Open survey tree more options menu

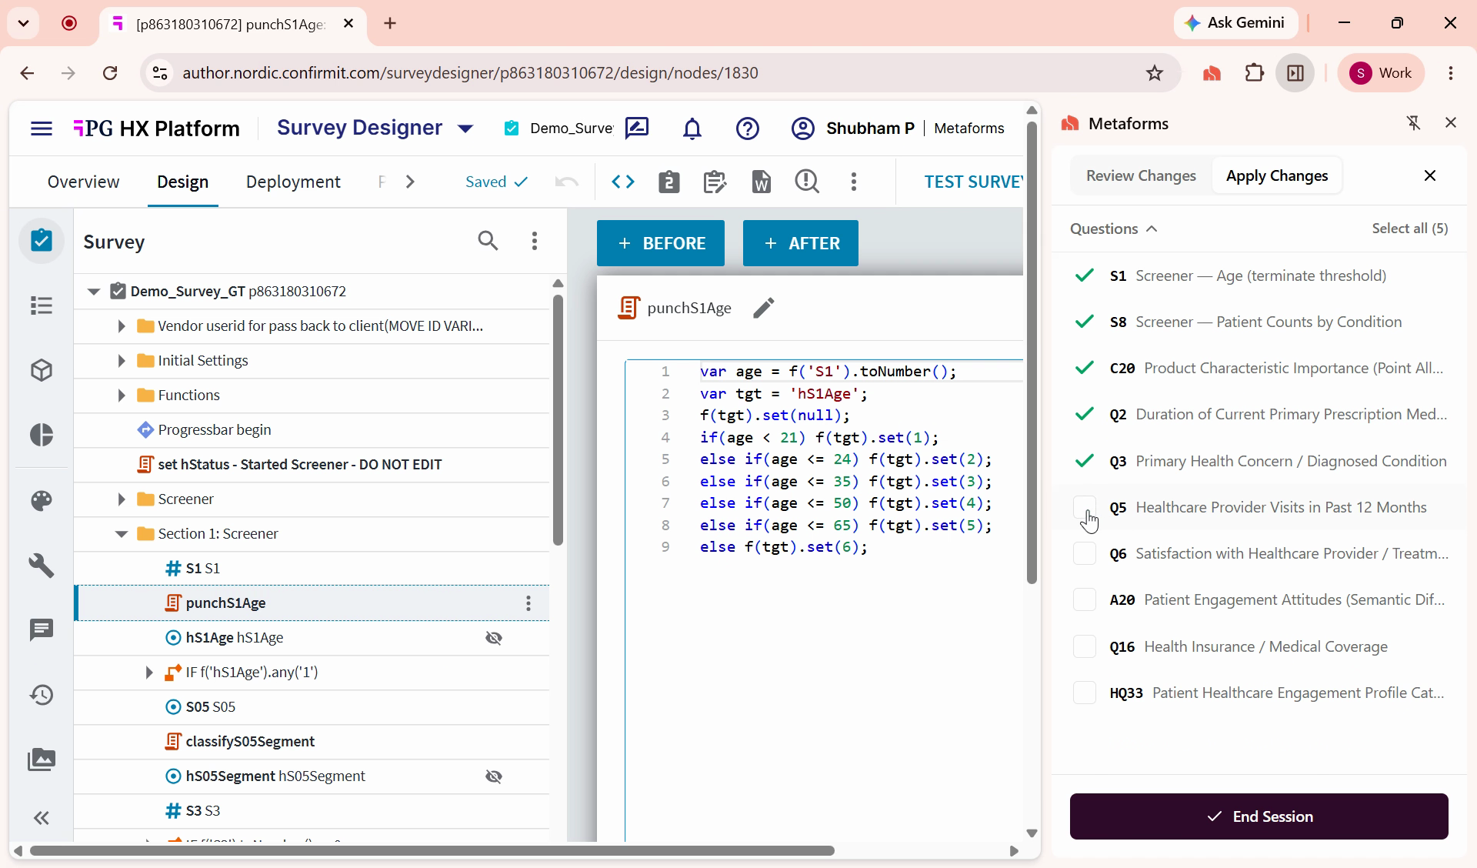point(535,241)
